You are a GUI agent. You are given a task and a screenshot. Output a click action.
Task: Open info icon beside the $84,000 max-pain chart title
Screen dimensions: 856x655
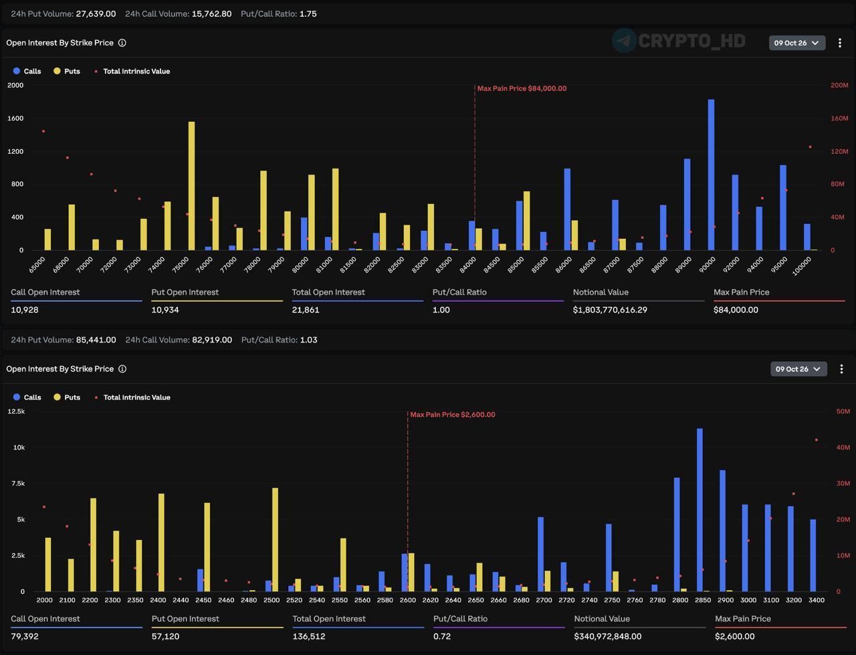pyautogui.click(x=122, y=43)
